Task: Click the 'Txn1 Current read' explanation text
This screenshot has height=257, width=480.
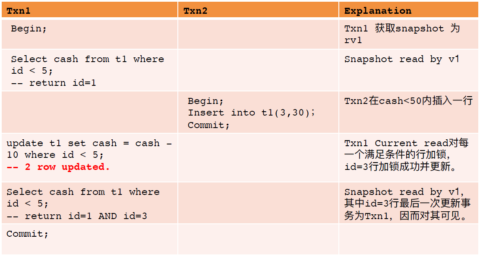Action: [406, 143]
